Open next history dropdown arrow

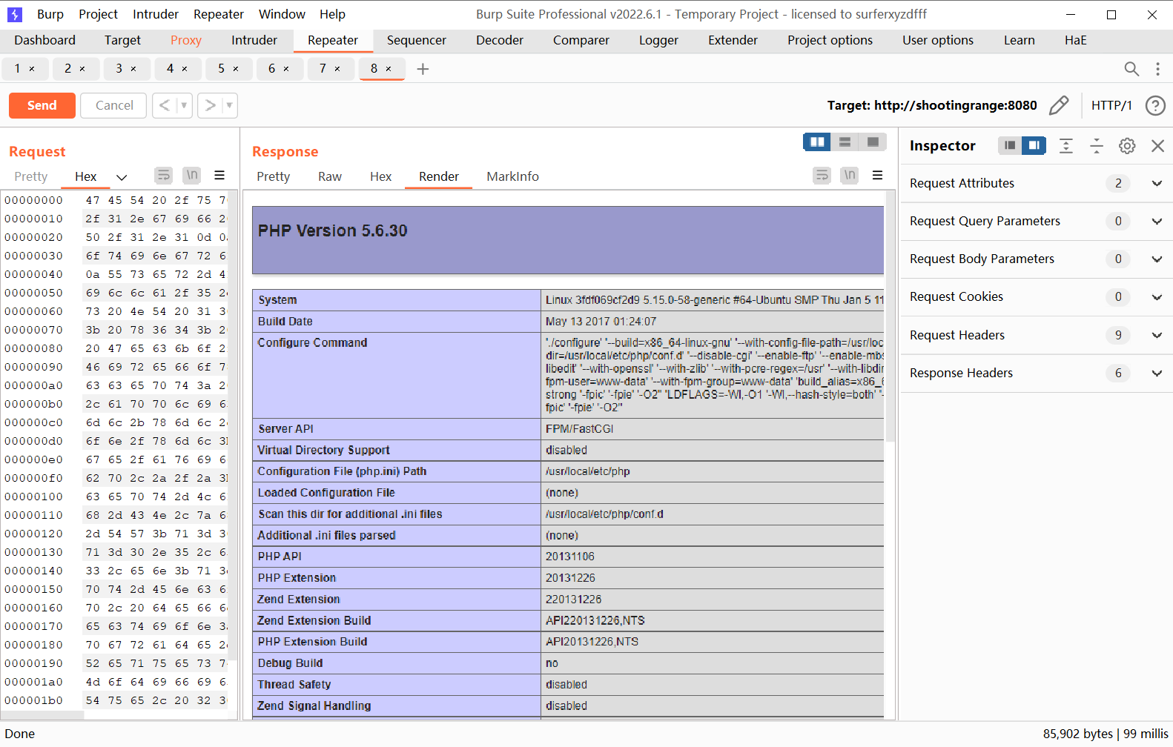click(229, 105)
